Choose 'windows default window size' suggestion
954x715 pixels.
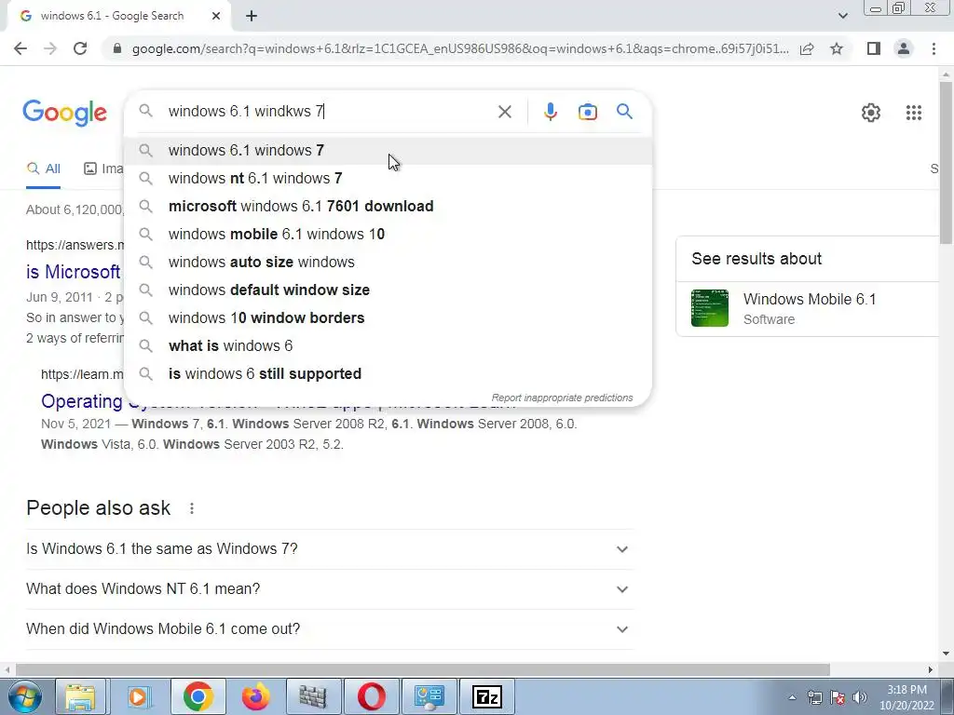[388, 290]
